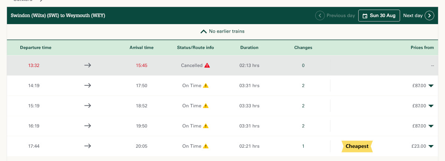Viewport: 445px width, 161px height.
Task: Click the Previous day arrow icon
Action: click(x=320, y=16)
